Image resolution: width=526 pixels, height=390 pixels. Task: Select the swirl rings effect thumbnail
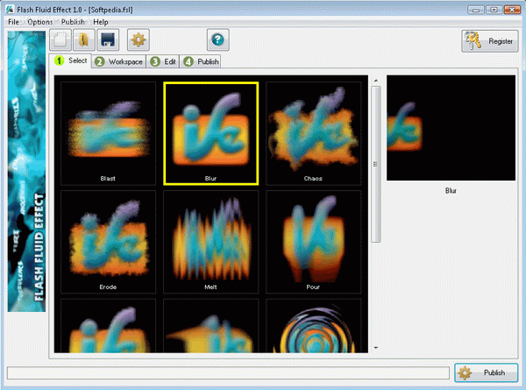click(x=313, y=326)
